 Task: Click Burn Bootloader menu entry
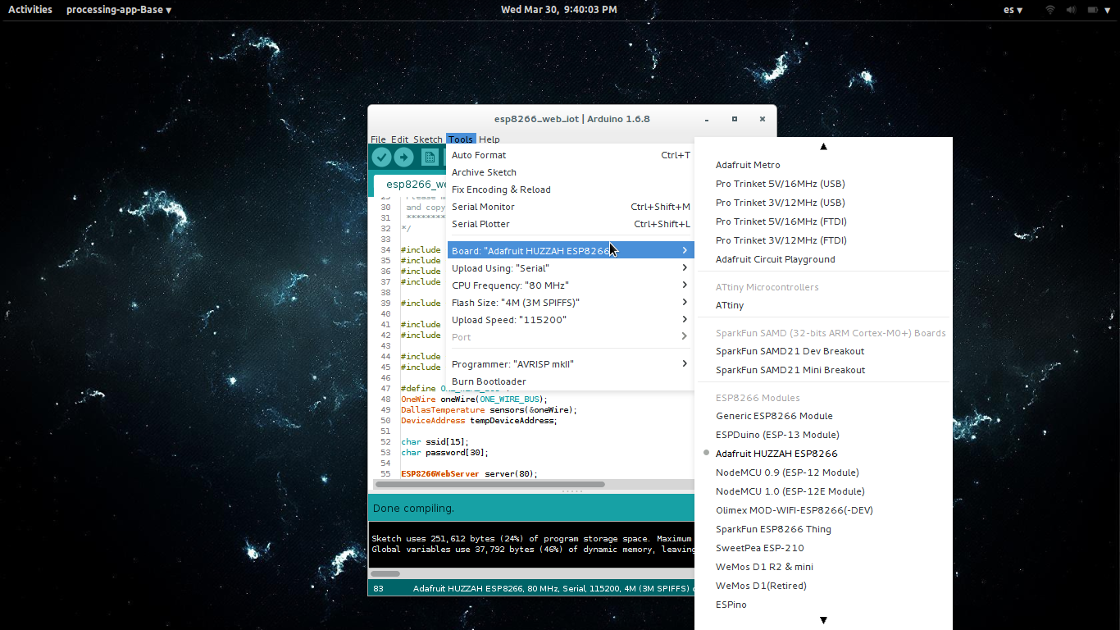(x=570, y=381)
